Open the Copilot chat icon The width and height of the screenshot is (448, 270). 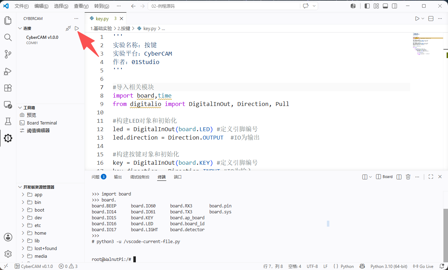pos(306,6)
